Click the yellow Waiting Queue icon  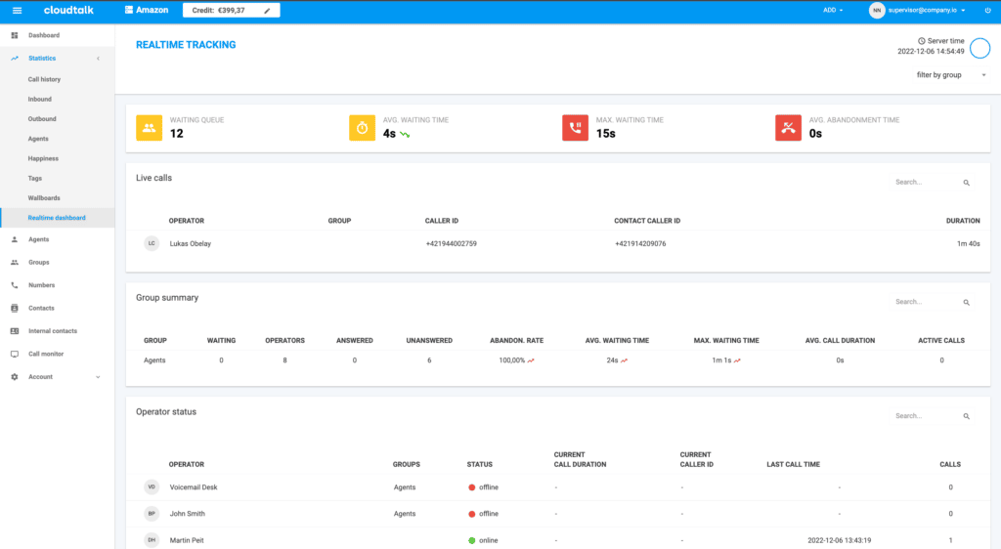150,128
